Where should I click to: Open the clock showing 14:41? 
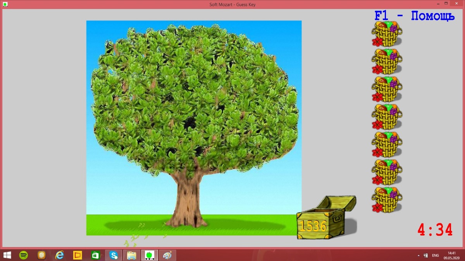451,255
